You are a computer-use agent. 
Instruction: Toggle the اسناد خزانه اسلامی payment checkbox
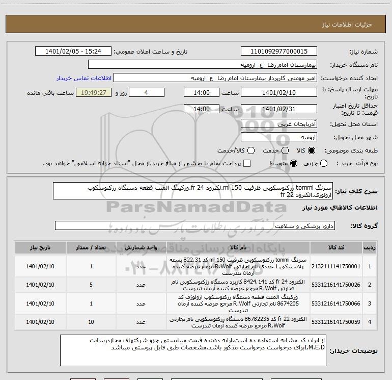point(247,163)
